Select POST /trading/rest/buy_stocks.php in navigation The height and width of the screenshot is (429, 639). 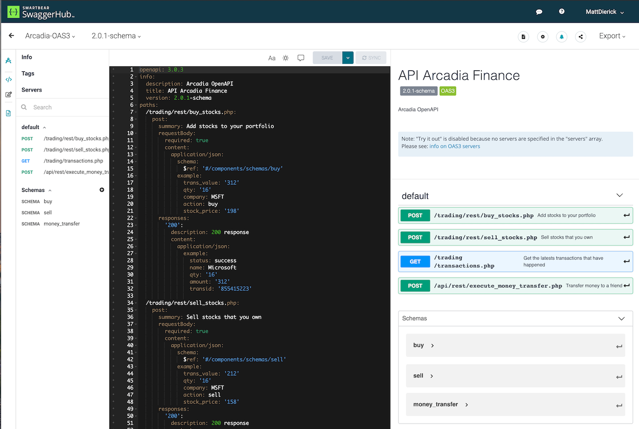click(64, 139)
